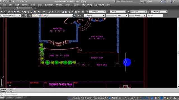Open the Properties palette icon
179x100 pixels.
click(63, 12)
